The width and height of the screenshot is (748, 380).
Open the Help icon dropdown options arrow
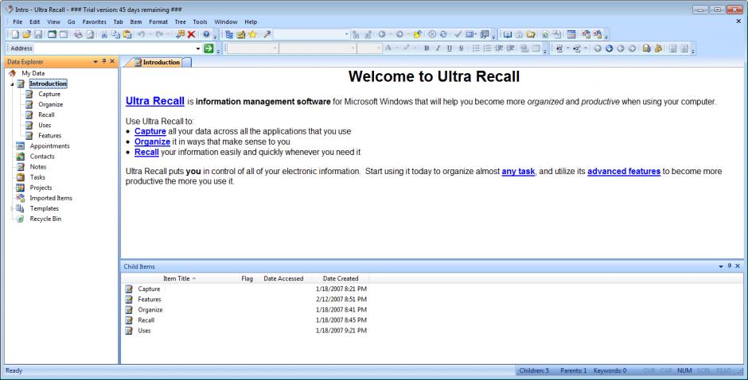(215, 35)
